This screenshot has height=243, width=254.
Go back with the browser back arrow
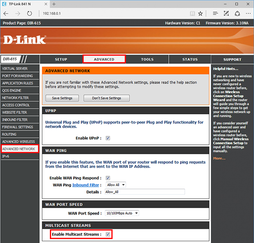click(6, 13)
